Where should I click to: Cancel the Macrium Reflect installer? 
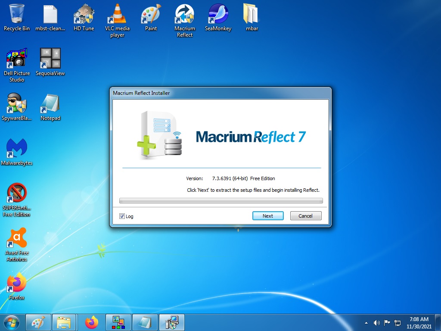306,216
